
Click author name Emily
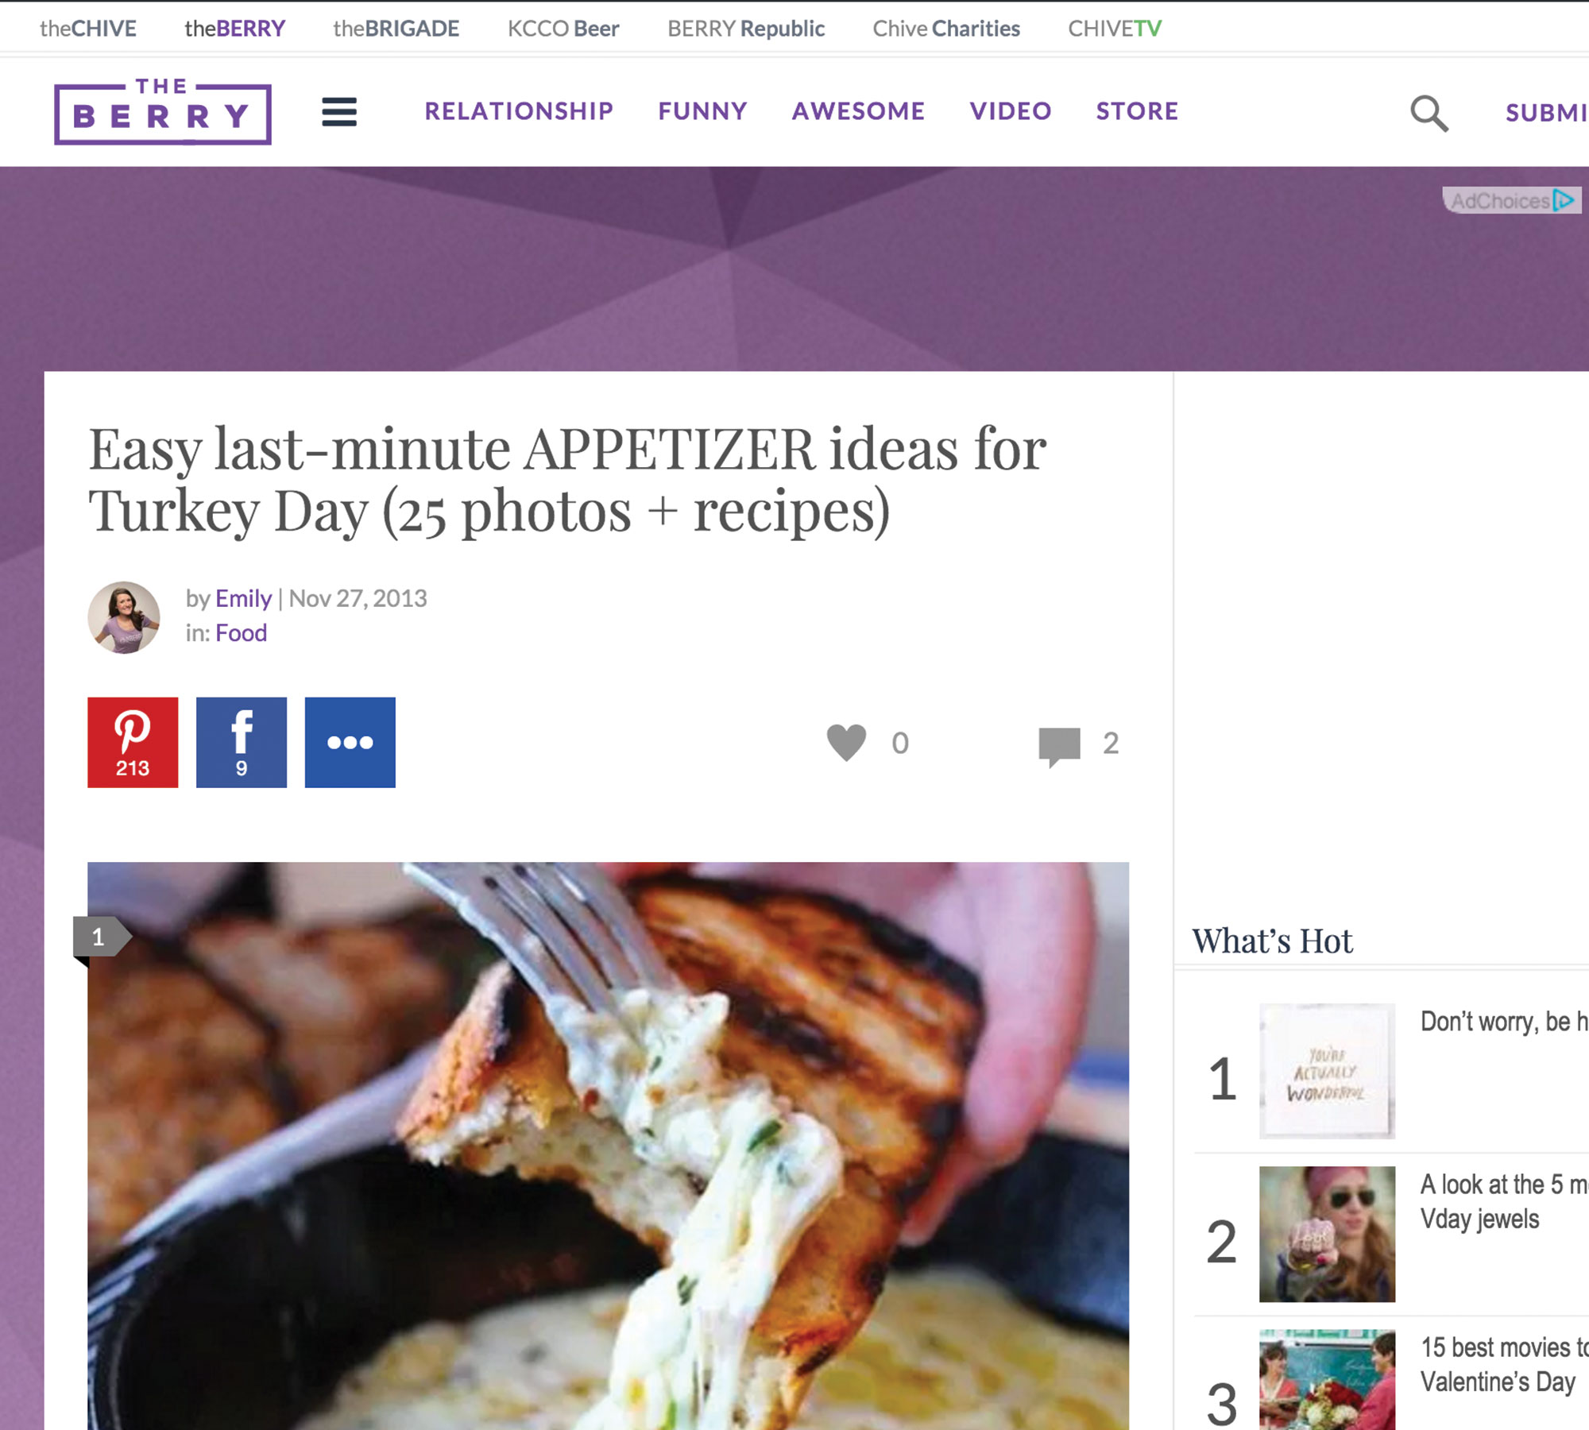243,598
